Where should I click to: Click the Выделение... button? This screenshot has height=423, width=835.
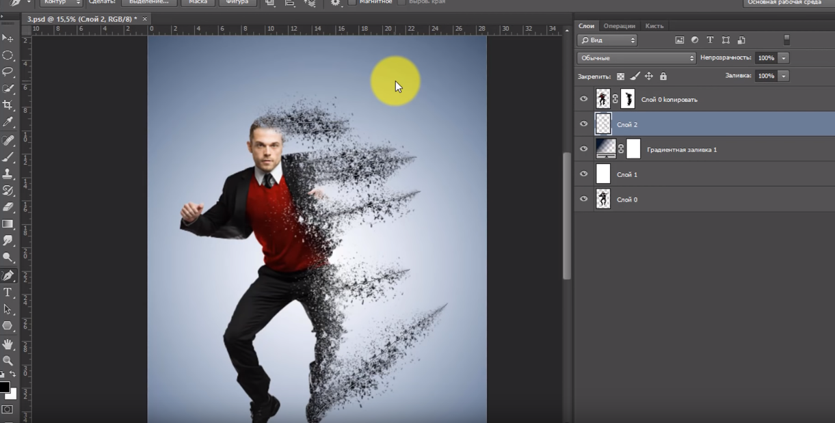pyautogui.click(x=149, y=3)
